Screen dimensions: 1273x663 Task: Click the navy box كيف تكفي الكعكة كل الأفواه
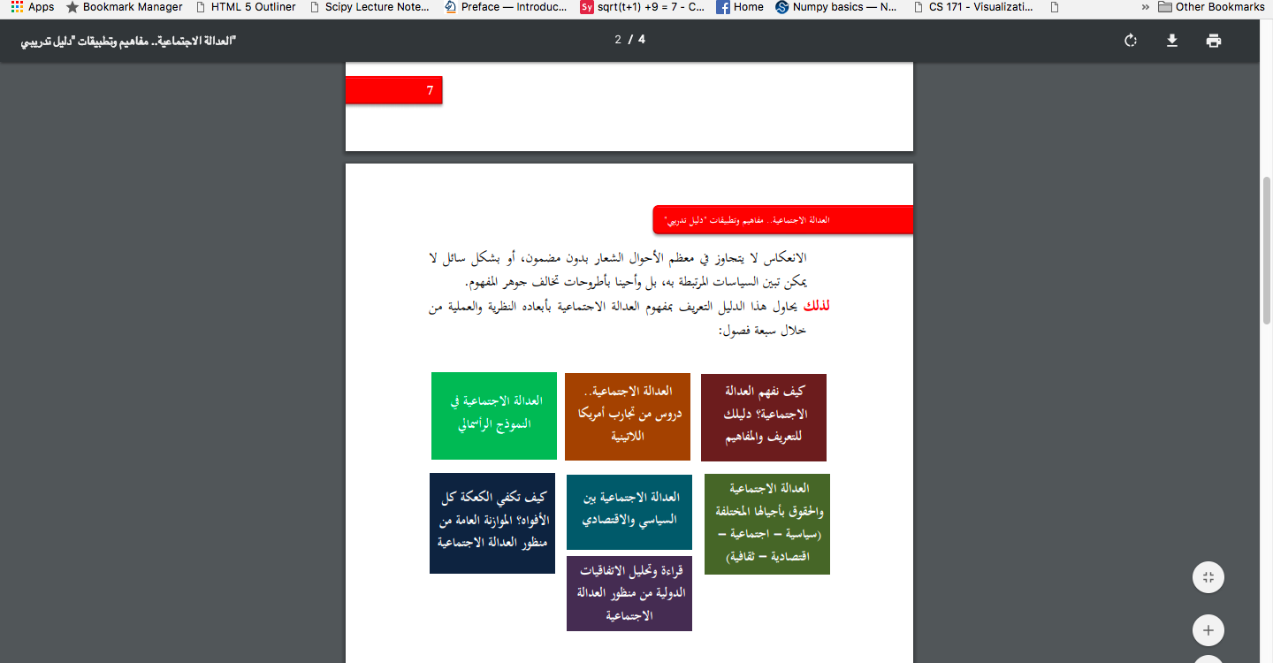[x=492, y=523]
